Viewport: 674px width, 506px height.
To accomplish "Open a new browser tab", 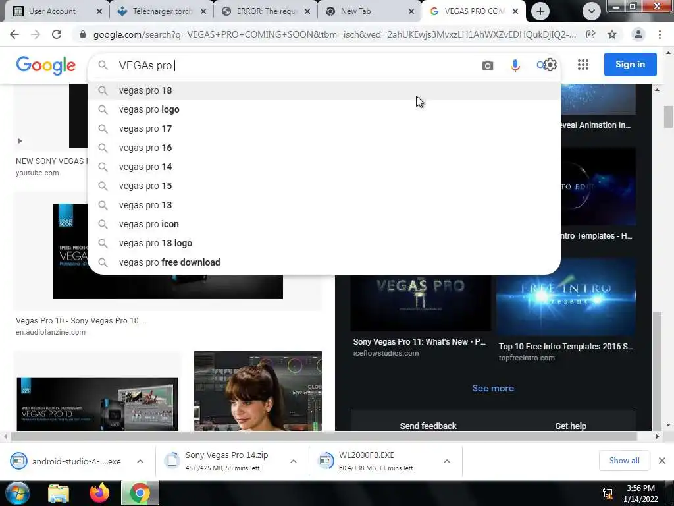I will (540, 11).
